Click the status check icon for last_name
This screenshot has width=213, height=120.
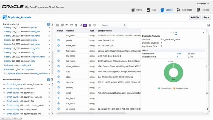click(x=59, y=61)
